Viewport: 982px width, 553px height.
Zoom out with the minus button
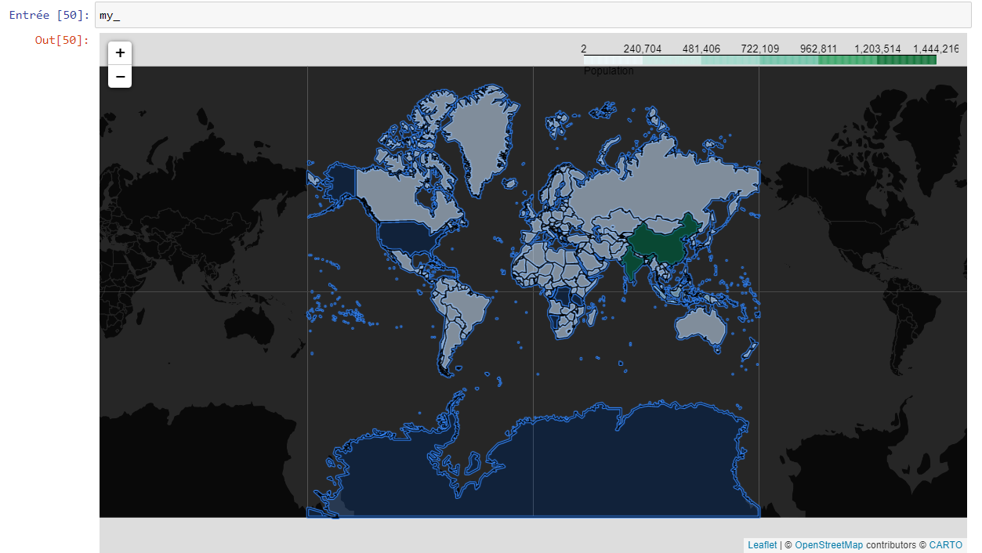[120, 77]
